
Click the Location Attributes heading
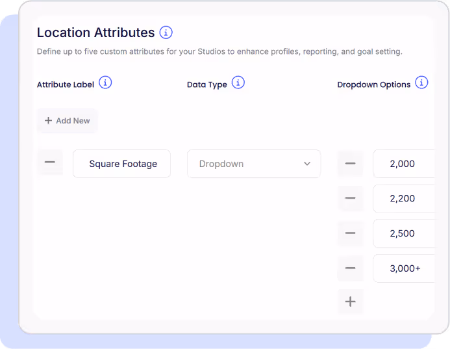point(96,32)
